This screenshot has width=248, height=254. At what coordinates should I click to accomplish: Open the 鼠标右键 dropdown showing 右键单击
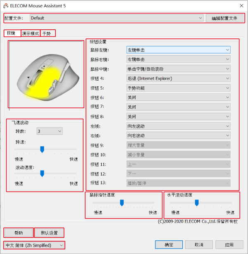click(x=178, y=59)
